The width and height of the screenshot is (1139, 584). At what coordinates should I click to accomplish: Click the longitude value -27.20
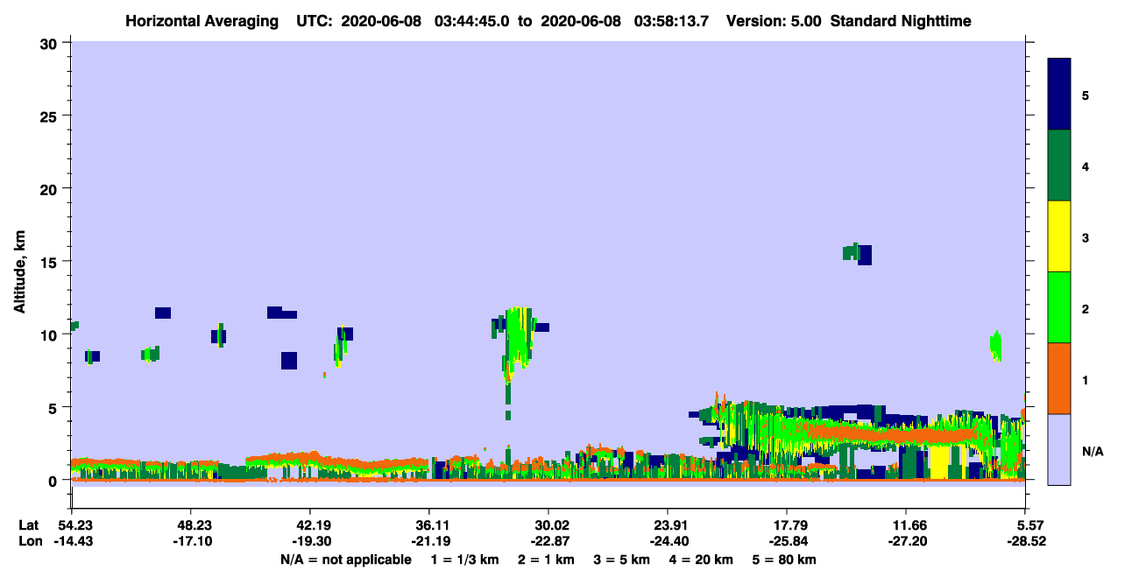pos(906,542)
